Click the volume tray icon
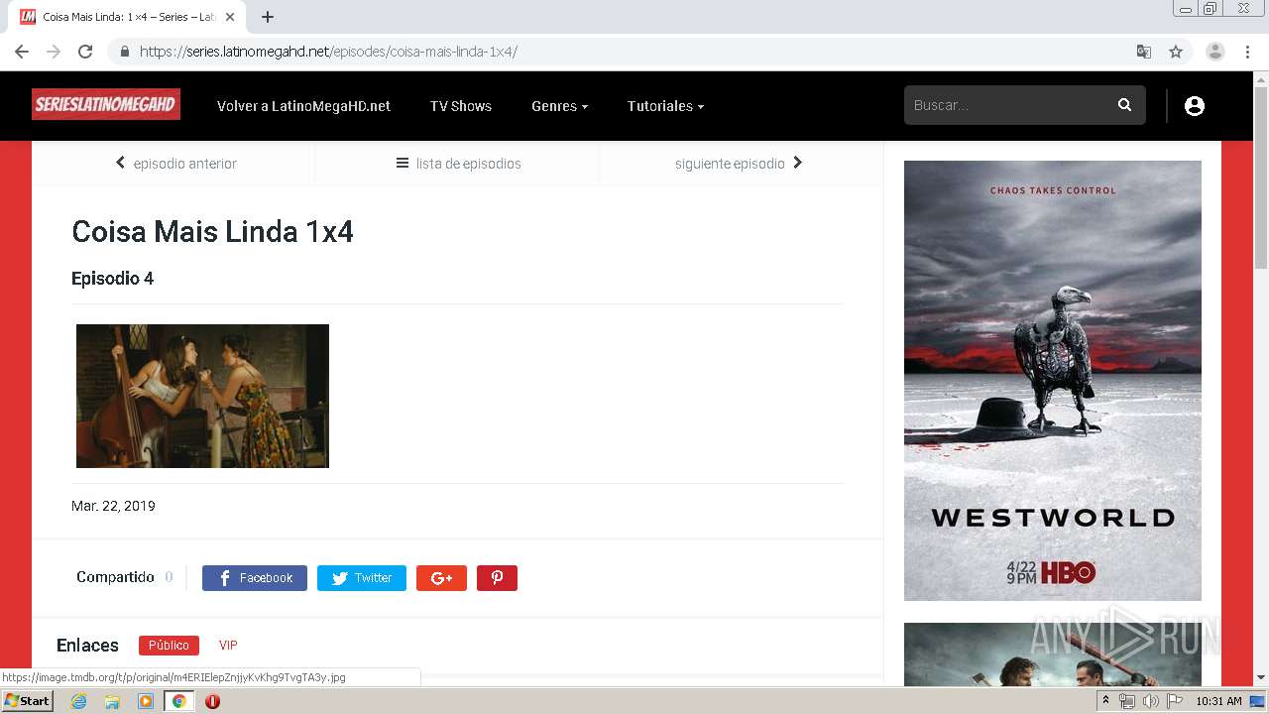This screenshot has width=1269, height=714. [1150, 701]
